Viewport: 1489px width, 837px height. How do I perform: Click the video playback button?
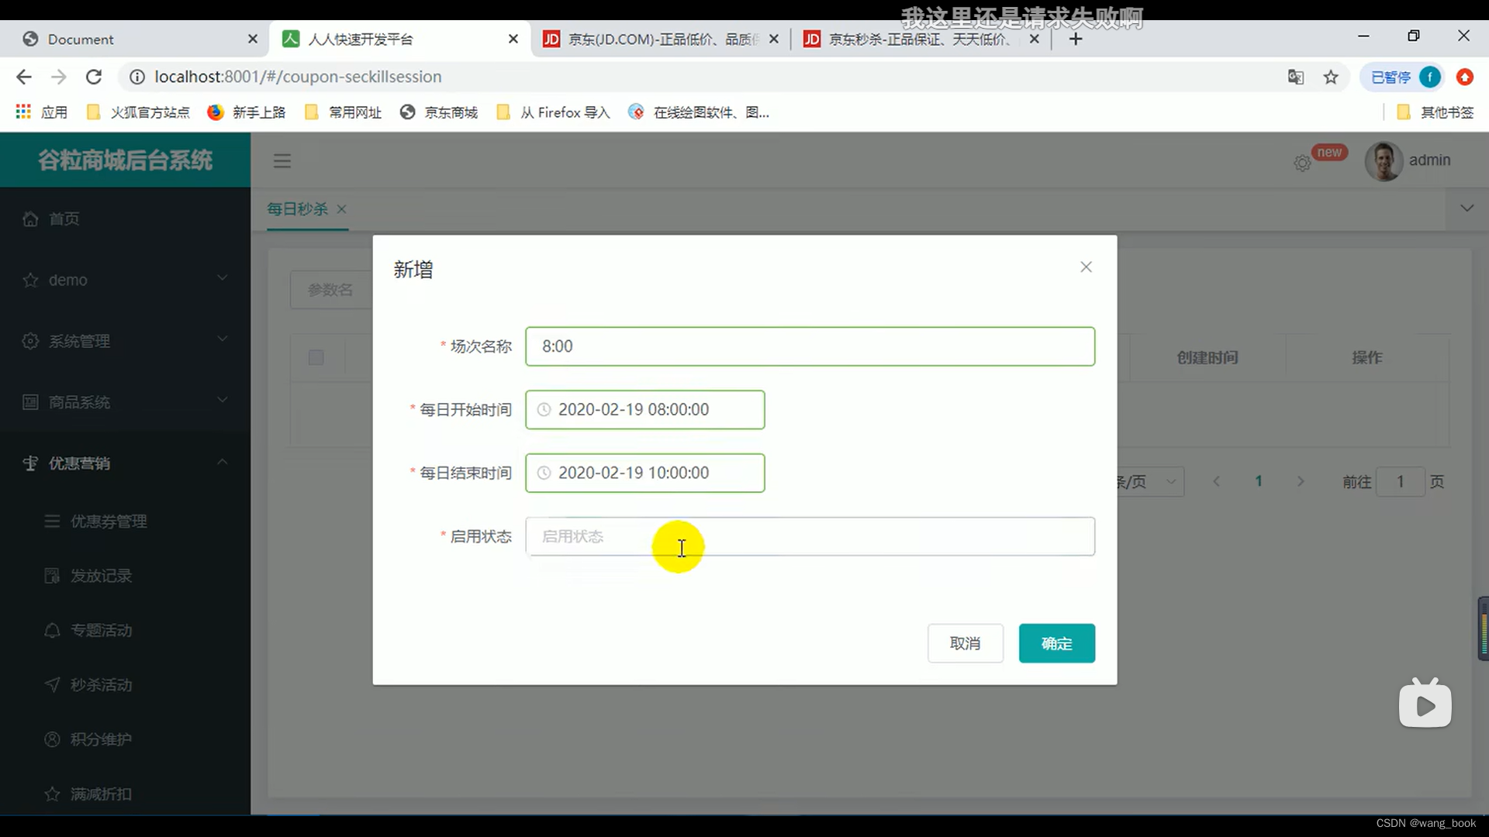tap(1424, 704)
